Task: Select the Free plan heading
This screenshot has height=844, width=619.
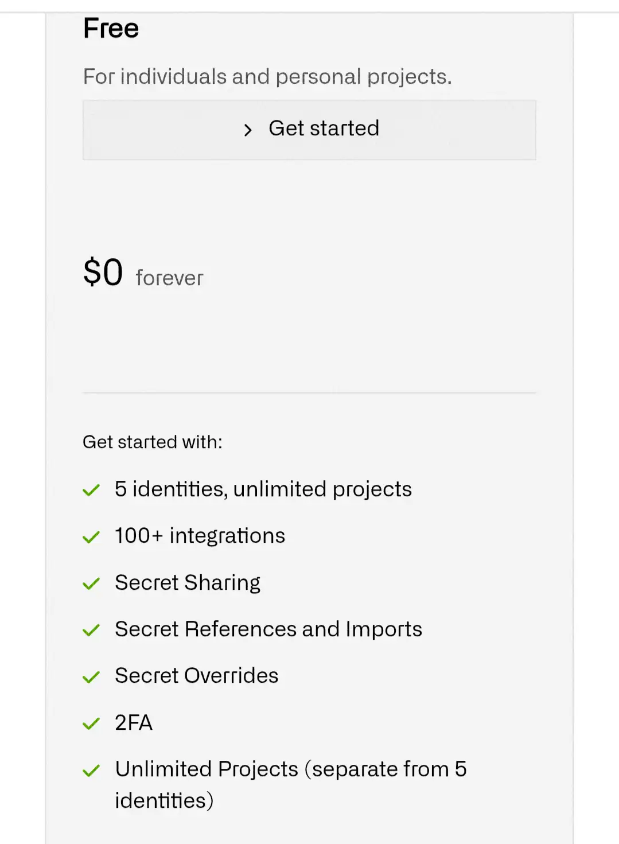Action: coord(111,28)
